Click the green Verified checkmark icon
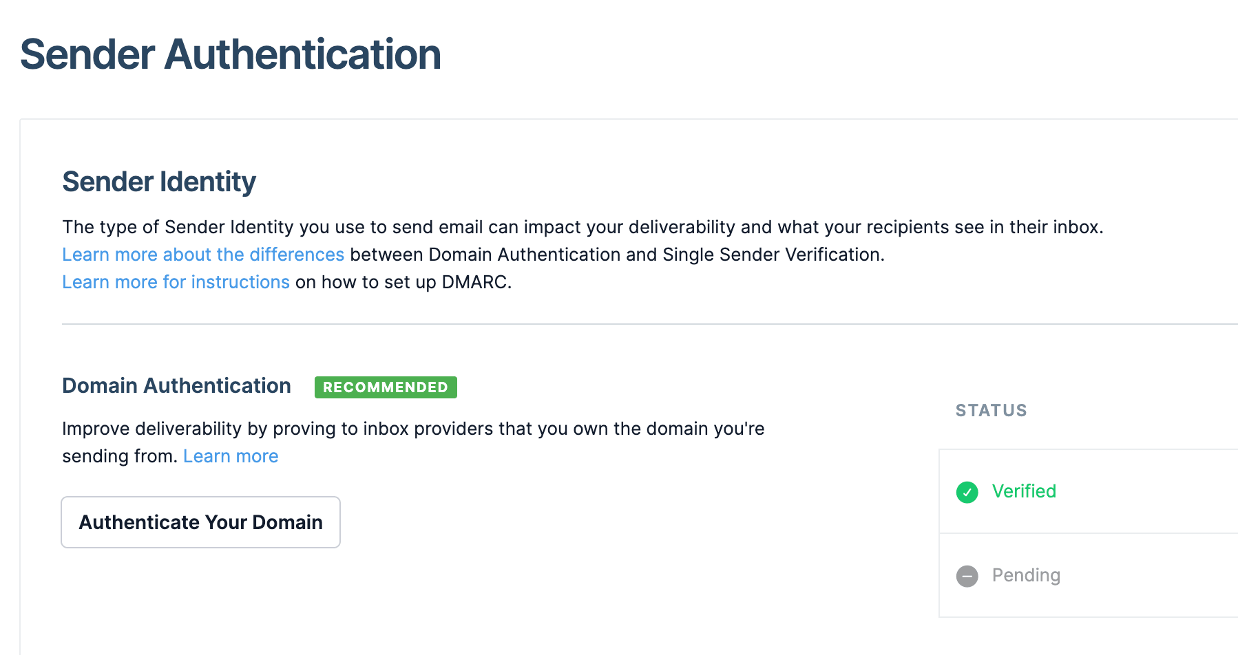 [x=967, y=492]
